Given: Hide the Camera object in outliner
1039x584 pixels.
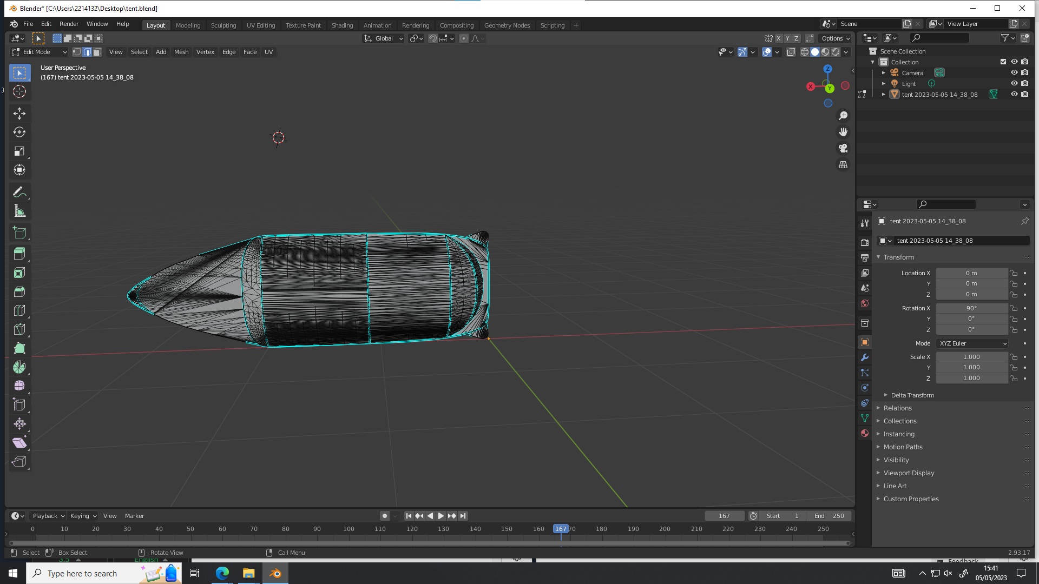Looking at the screenshot, I should 1014,72.
